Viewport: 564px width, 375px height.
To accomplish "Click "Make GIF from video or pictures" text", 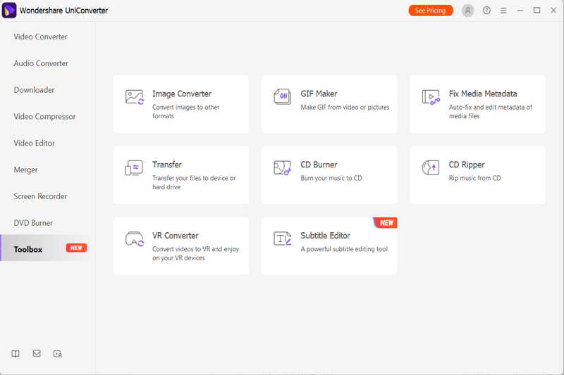I will pos(345,107).
